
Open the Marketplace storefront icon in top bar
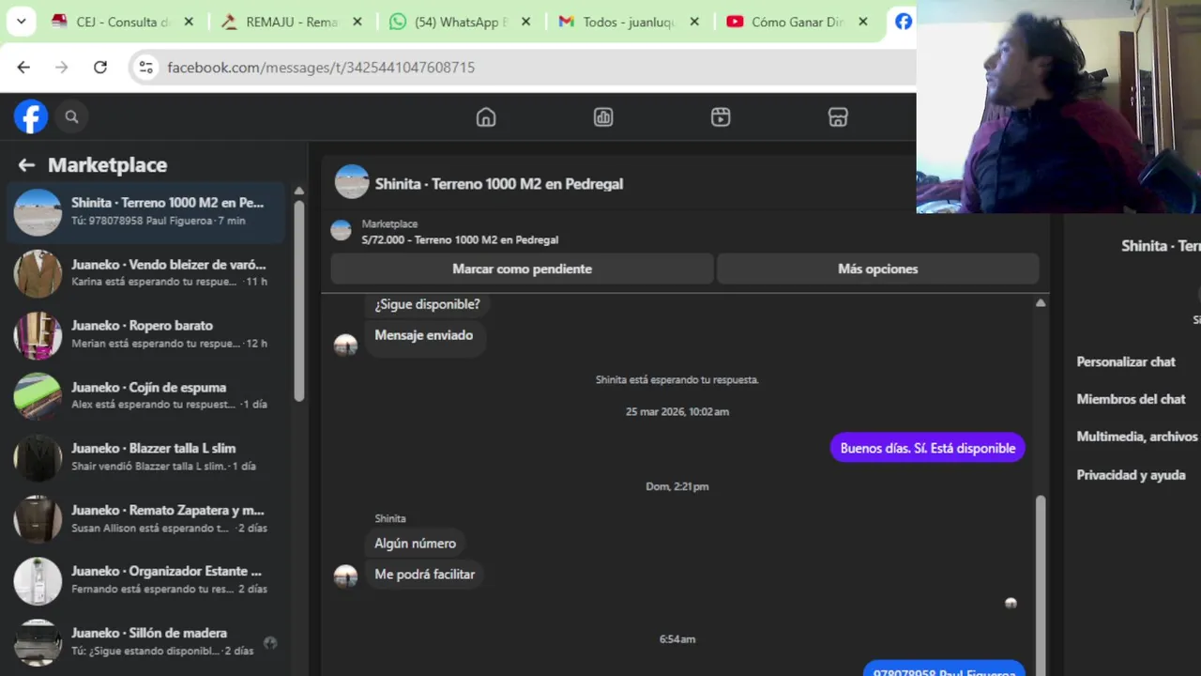click(x=838, y=117)
